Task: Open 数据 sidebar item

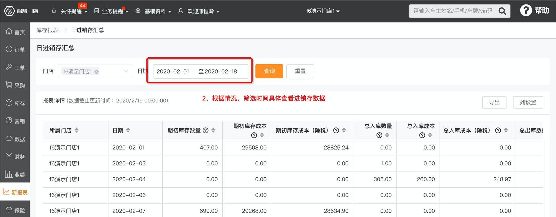Action: point(15,139)
